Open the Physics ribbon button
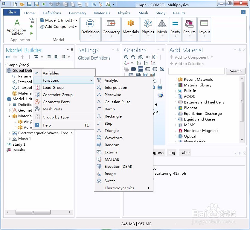250x230 pixels. pyautogui.click(x=148, y=29)
